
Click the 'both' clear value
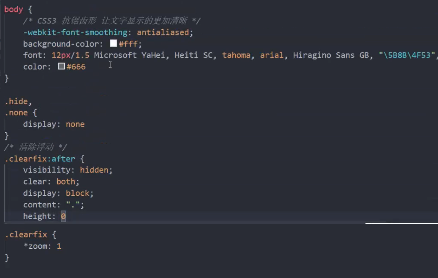point(66,181)
